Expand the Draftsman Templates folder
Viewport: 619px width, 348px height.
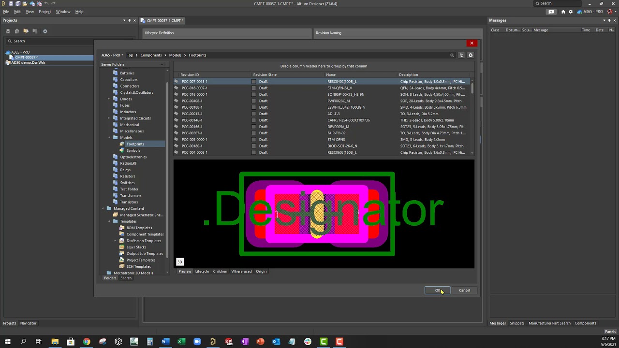click(116, 241)
